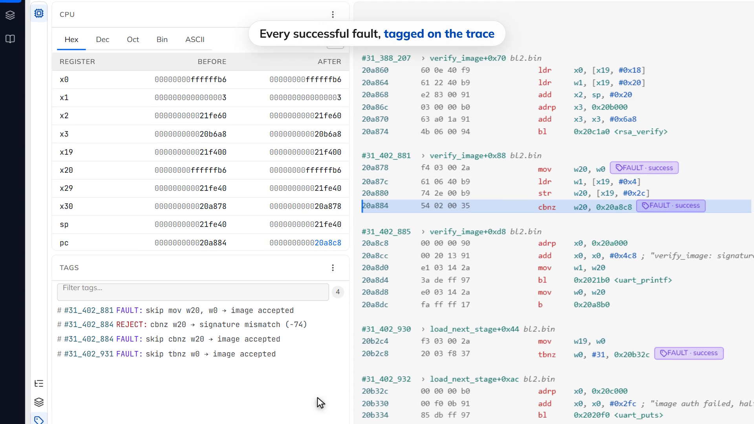Image resolution: width=754 pixels, height=424 pixels.
Task: Open tag #31_402_884 REJECT cbnz signature mismatch
Action: [182, 325]
